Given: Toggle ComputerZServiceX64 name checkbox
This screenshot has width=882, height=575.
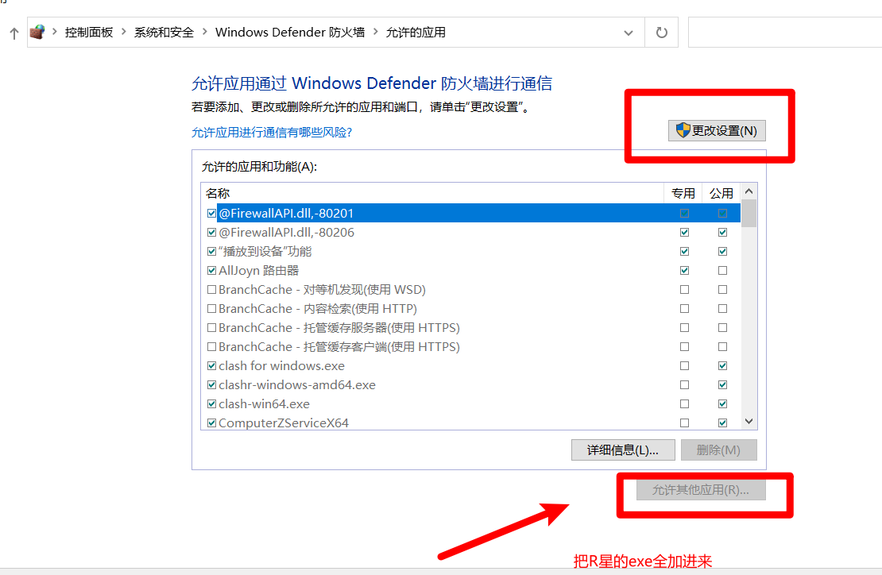Looking at the screenshot, I should pyautogui.click(x=211, y=423).
